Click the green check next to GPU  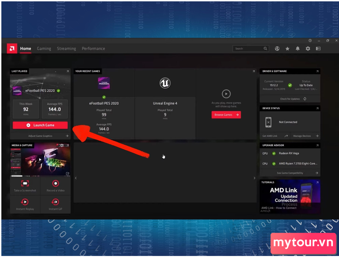tap(274, 153)
